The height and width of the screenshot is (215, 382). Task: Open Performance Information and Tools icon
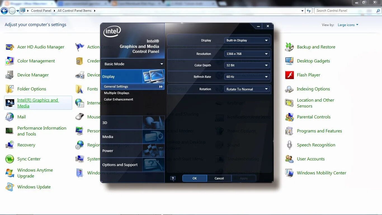tap(10, 131)
